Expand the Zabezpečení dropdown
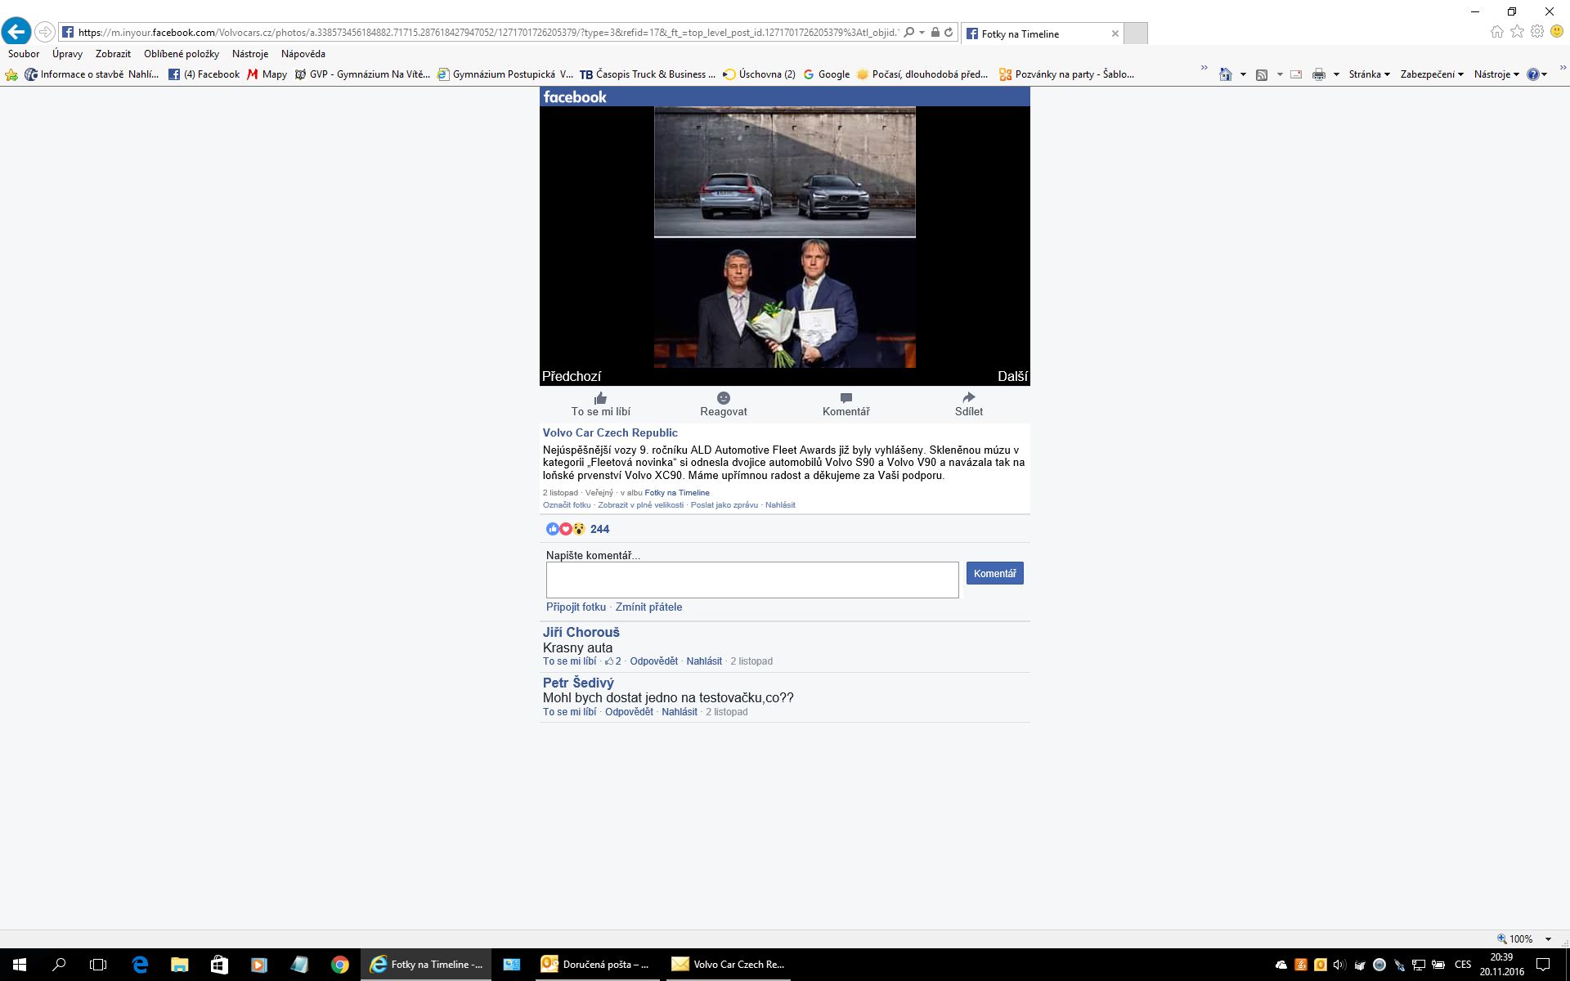Screen dimensions: 1570x981 click(1432, 74)
